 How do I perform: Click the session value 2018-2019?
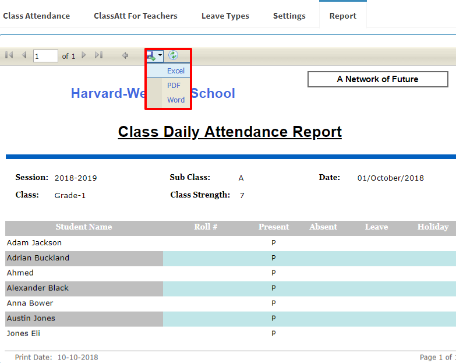76,178
